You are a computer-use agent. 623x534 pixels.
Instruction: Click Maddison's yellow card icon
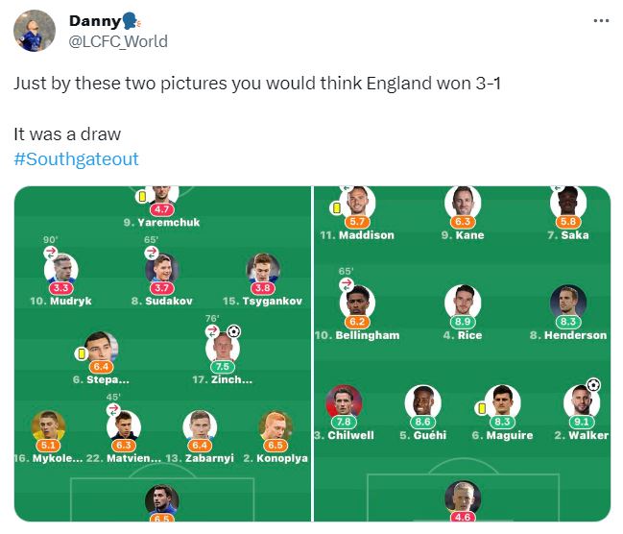[336, 208]
